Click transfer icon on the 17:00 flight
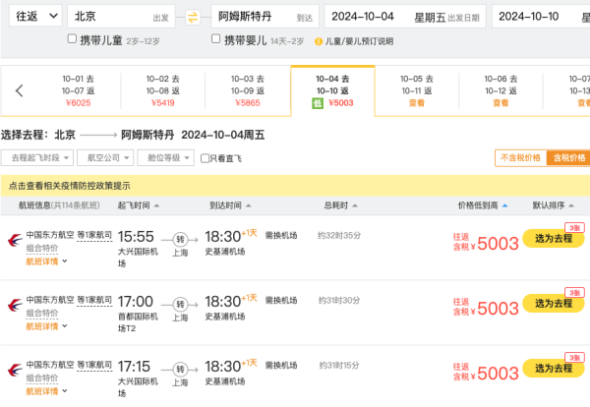Viewport: 590px width, 407px height. click(180, 305)
